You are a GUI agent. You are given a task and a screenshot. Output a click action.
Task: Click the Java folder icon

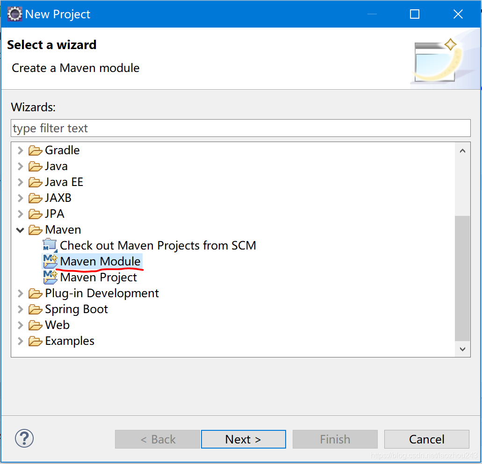click(x=35, y=166)
